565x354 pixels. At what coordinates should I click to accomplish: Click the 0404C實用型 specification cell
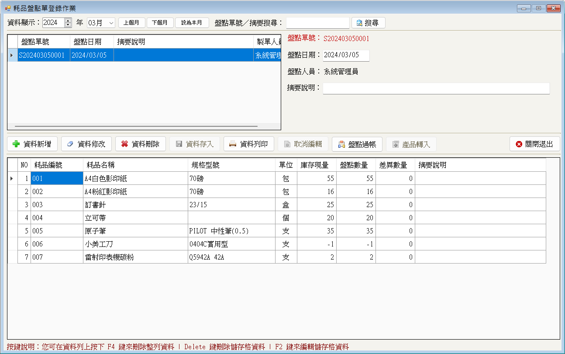click(231, 244)
